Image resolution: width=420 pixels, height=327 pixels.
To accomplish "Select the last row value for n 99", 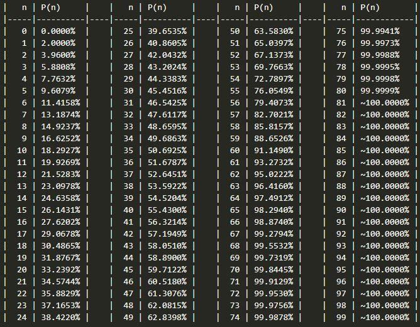I will [385, 318].
